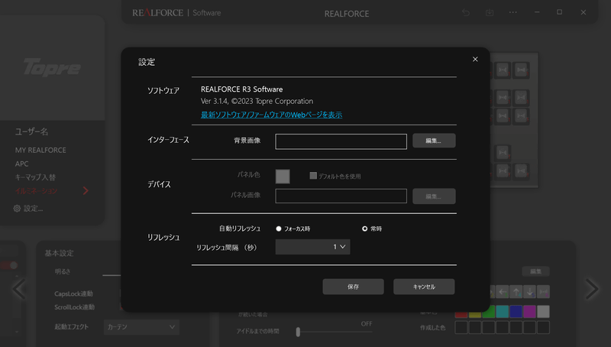This screenshot has width=611, height=347.
Task: Select 常時 auto-refresh radio button
Action: pyautogui.click(x=365, y=229)
